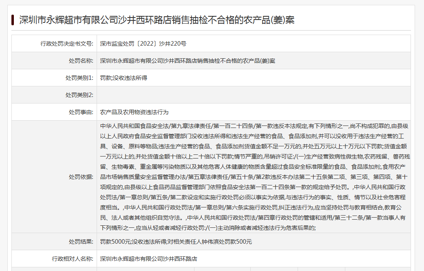Click the 处罚结果 label
This screenshot has height=271, width=424.
coord(81,242)
